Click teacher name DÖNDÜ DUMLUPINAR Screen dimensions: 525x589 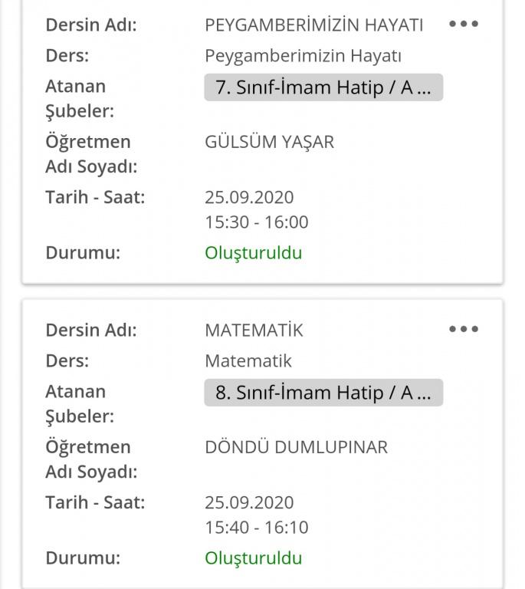297,447
